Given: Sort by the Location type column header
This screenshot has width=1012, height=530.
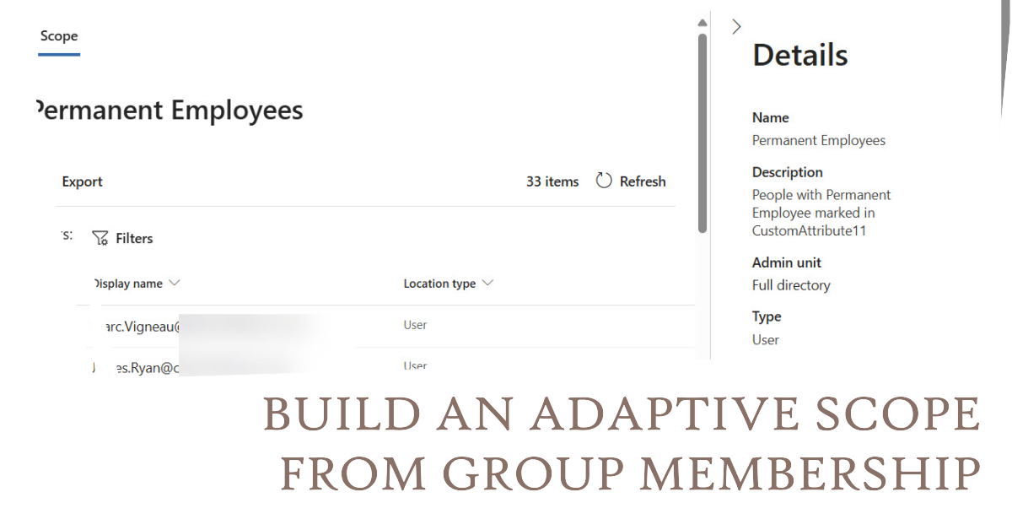Looking at the screenshot, I should point(439,284).
